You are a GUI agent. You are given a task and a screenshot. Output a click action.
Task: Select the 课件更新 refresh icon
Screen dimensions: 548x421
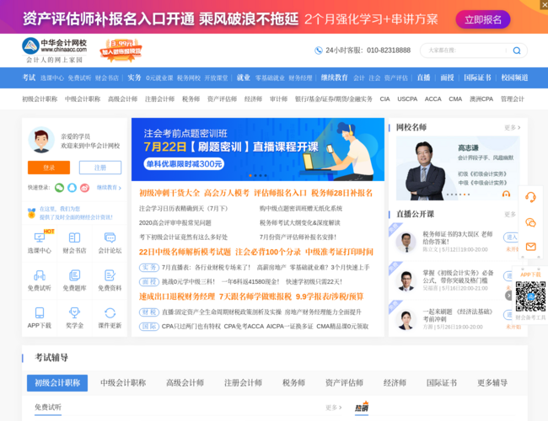coord(110,312)
